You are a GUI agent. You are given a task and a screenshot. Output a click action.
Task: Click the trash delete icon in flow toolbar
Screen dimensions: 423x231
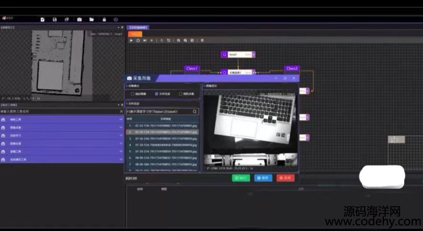tap(202, 41)
